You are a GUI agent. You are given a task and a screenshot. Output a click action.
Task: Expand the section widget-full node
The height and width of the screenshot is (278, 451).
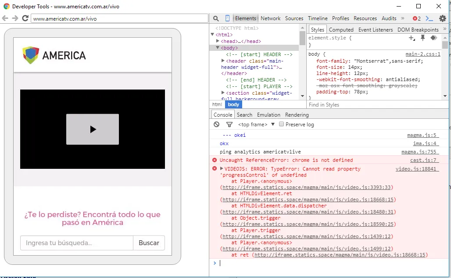click(223, 93)
